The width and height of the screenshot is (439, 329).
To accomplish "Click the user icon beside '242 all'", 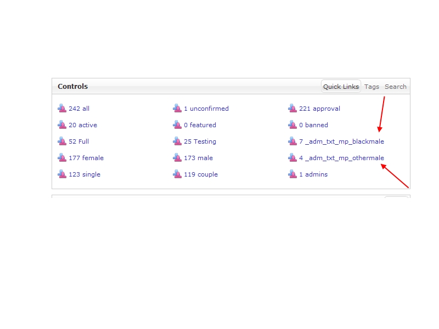I will (62, 109).
